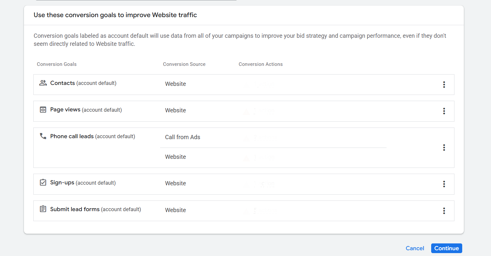Show the Sign-ups row overflow menu
The height and width of the screenshot is (256, 491).
444,184
